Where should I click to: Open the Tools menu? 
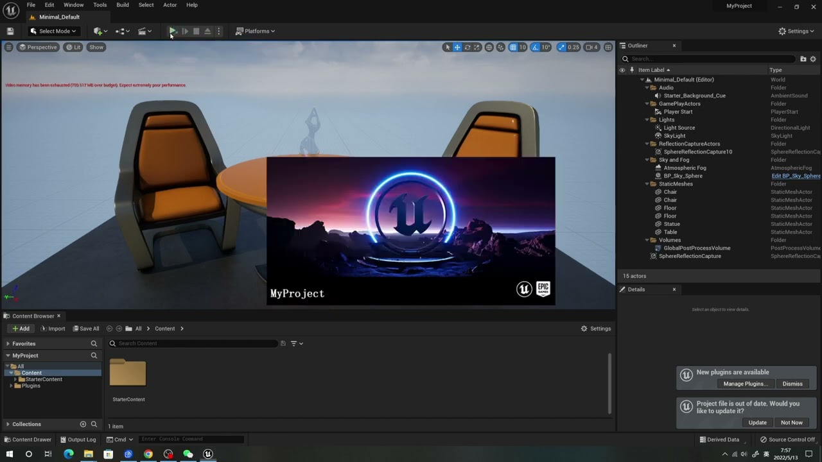100,4
